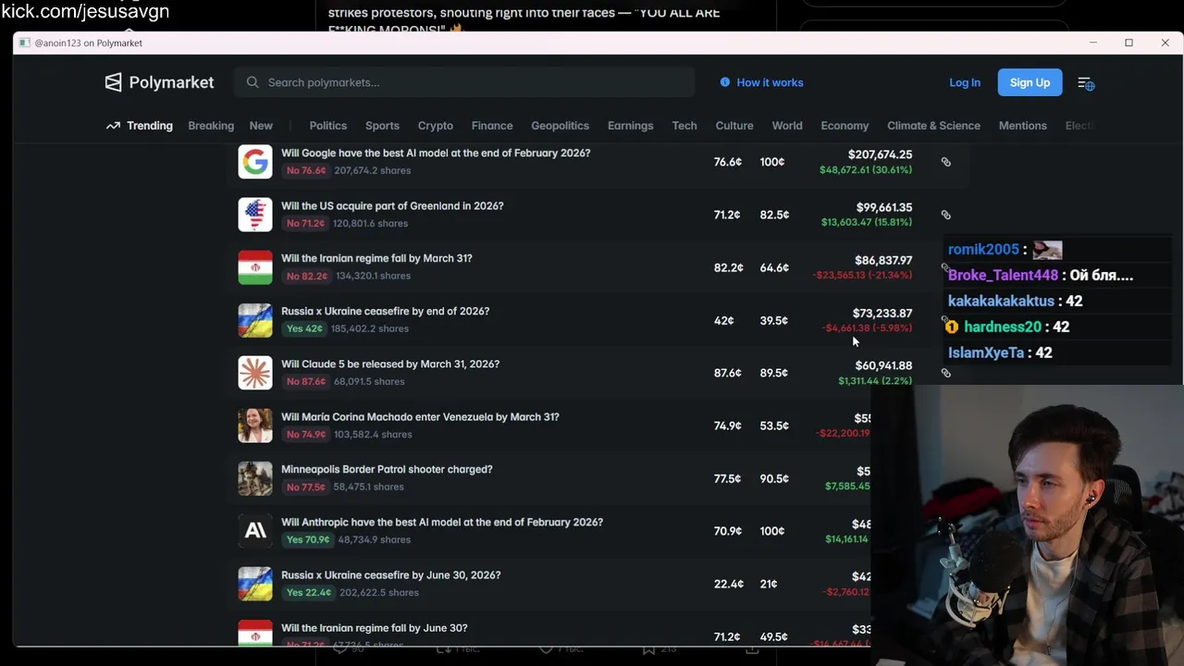Open the Tech category

684,126
